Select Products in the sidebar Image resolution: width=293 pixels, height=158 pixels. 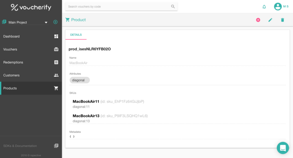pyautogui.click(x=31, y=88)
